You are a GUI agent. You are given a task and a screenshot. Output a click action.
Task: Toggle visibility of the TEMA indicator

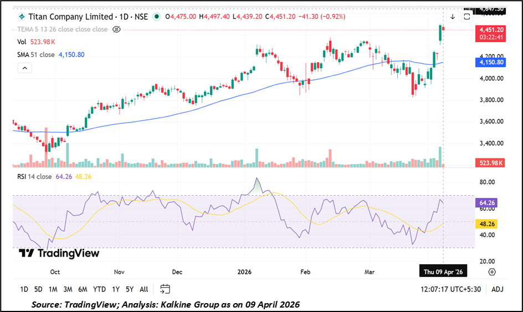click(x=116, y=29)
